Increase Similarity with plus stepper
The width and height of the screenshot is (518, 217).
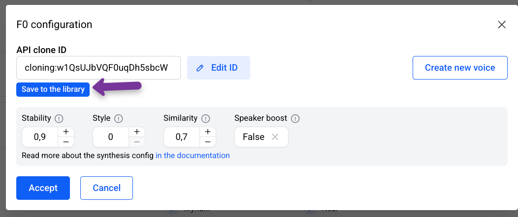208,132
